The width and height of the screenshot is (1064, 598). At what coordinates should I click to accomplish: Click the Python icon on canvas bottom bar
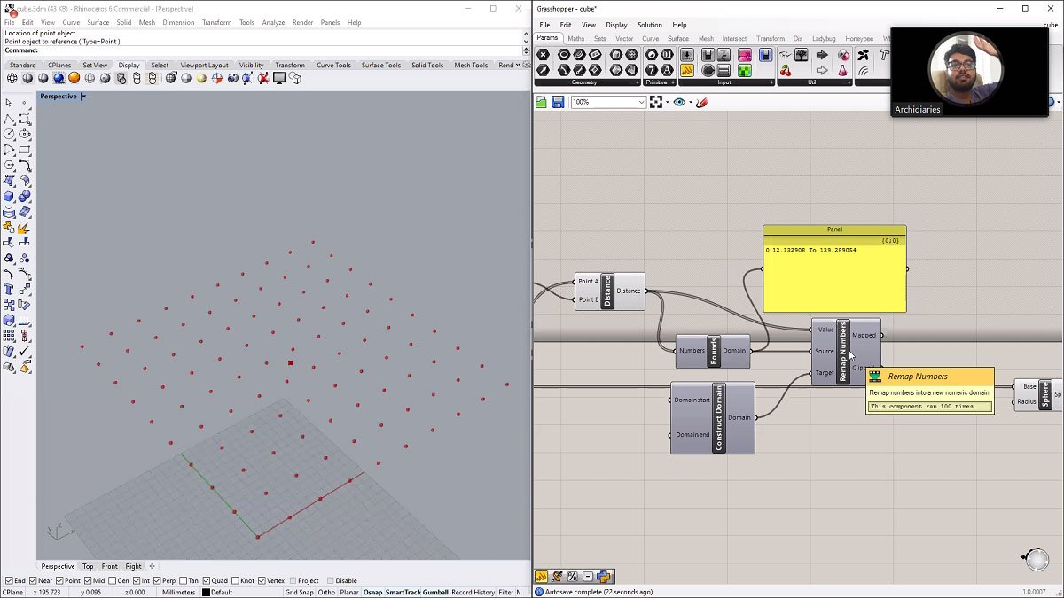(x=604, y=577)
